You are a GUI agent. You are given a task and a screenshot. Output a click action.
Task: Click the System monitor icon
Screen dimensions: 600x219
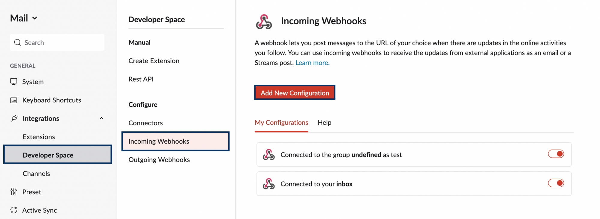click(14, 82)
